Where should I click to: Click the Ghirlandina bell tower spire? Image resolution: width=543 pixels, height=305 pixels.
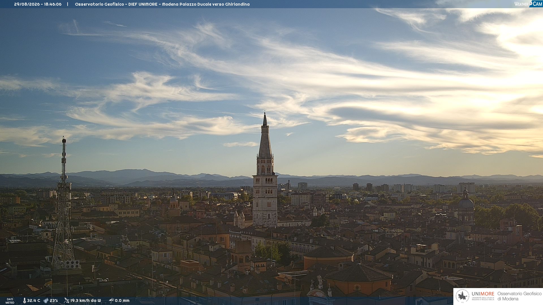(x=265, y=136)
